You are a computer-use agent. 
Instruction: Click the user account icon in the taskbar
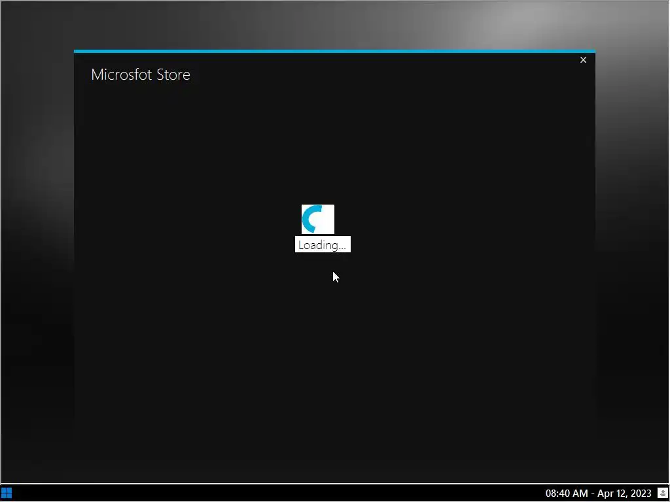(x=663, y=494)
